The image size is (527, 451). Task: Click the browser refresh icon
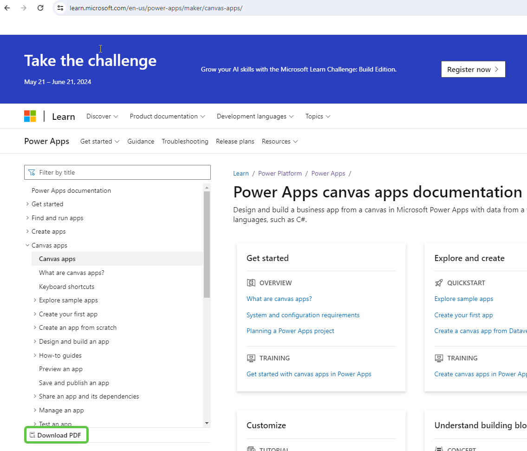pos(41,8)
